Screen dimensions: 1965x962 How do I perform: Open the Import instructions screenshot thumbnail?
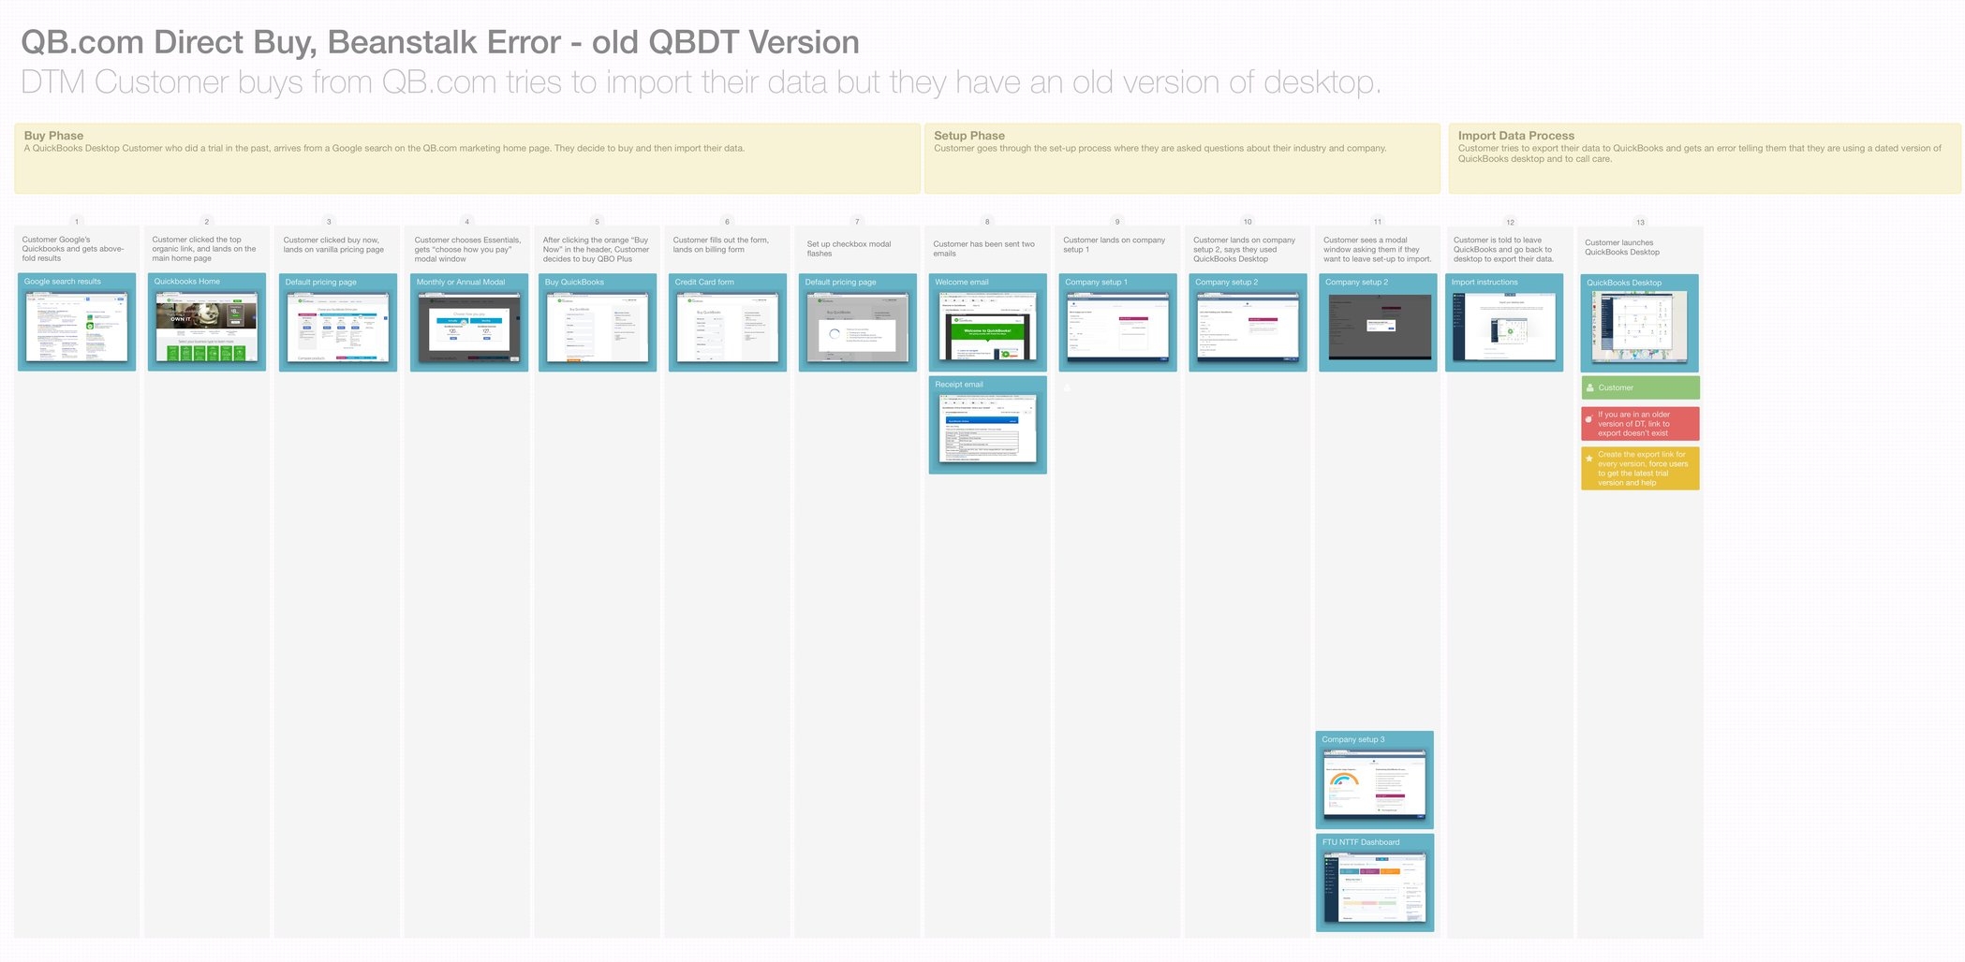click(1504, 328)
